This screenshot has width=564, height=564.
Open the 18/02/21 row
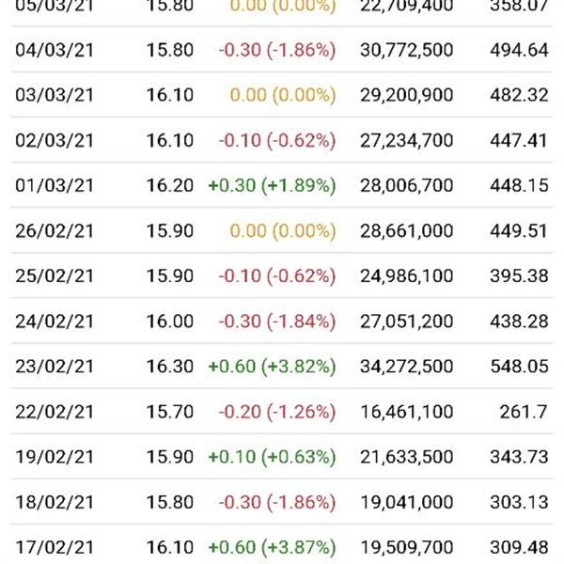point(282,502)
